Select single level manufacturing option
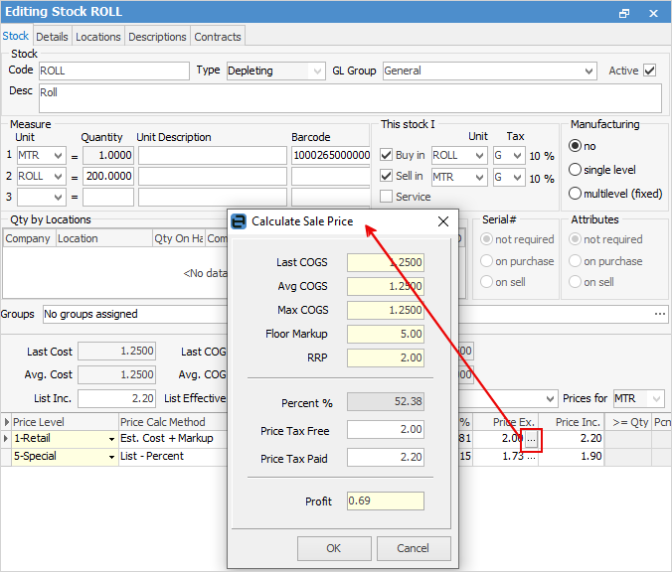The image size is (672, 572). [576, 170]
